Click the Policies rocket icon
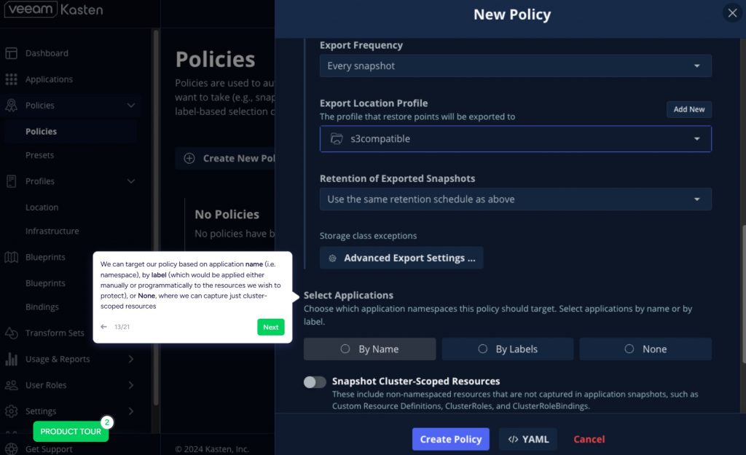Viewport: 746px width, 455px height. pyautogui.click(x=12, y=106)
